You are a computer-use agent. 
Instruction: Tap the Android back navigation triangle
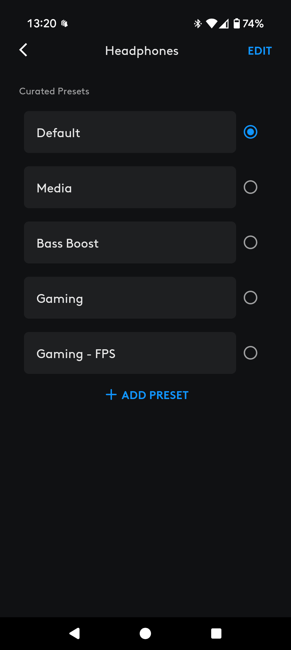pos(75,633)
